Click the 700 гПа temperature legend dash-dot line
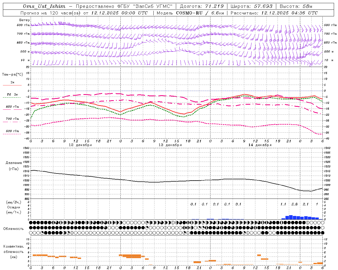Viewport: 338px width, 270px height. (12, 122)
